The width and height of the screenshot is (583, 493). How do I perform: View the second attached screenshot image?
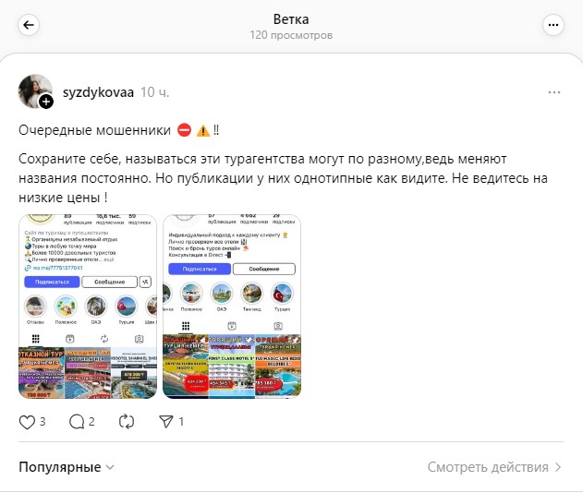coord(232,307)
